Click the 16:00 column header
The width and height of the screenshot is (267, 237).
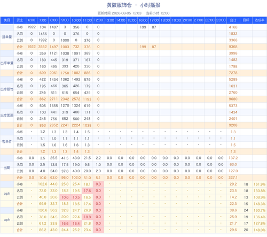coord(143,20)
